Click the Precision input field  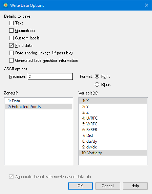(50, 76)
